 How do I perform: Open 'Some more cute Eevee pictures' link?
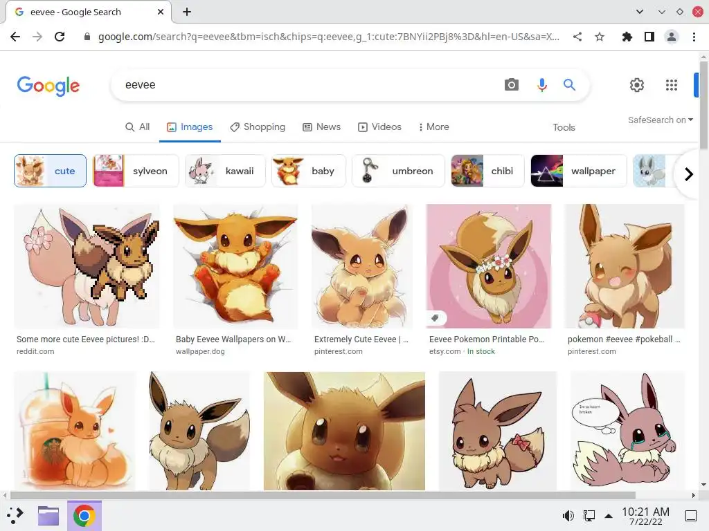click(x=86, y=339)
